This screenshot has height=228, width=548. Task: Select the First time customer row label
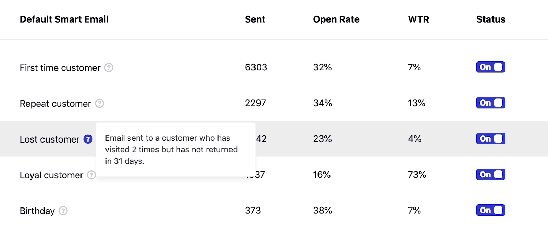pos(60,68)
